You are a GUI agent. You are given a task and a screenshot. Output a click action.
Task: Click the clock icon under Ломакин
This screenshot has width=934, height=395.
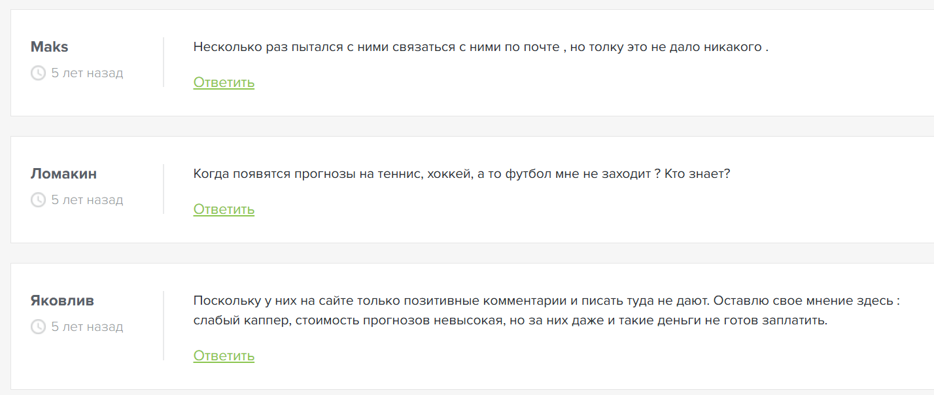coord(38,199)
